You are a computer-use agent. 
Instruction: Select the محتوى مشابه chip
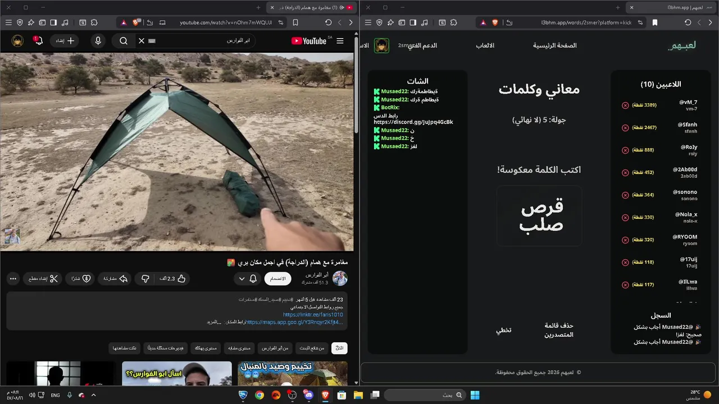239,348
